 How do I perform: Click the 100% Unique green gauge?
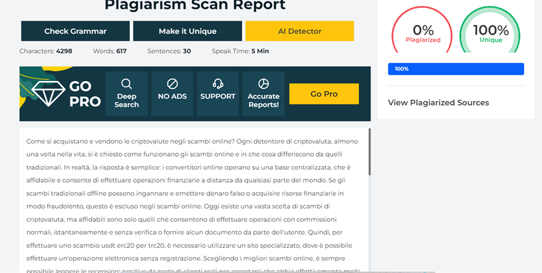pos(491,32)
